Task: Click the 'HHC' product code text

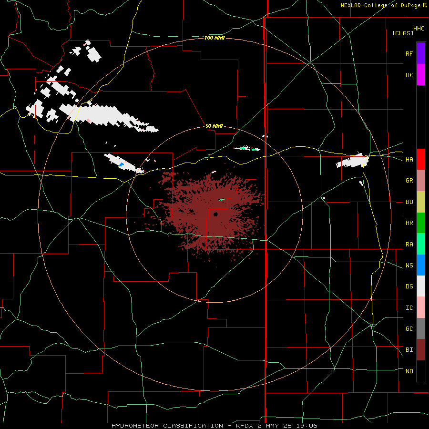Action: (x=419, y=29)
